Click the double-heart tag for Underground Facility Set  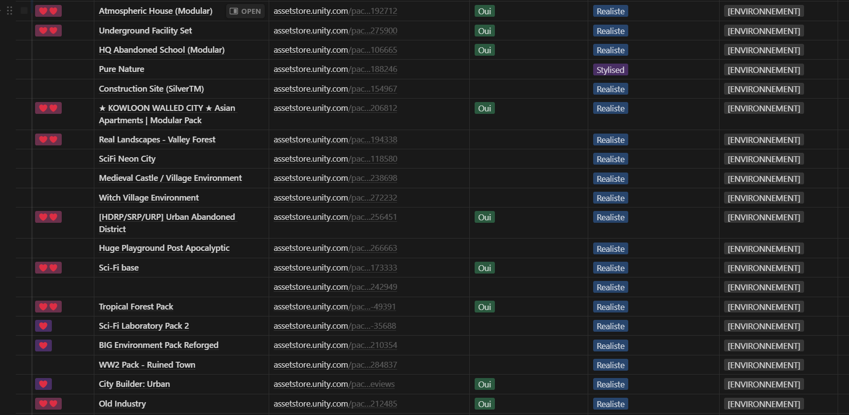point(48,31)
